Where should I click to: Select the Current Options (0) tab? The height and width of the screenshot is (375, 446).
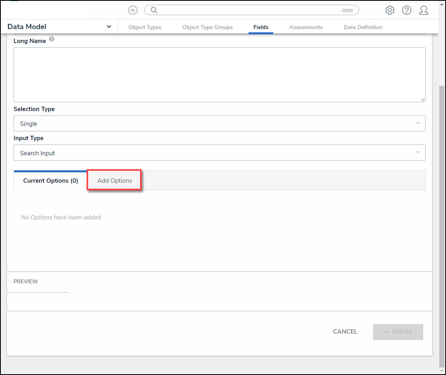(x=51, y=181)
